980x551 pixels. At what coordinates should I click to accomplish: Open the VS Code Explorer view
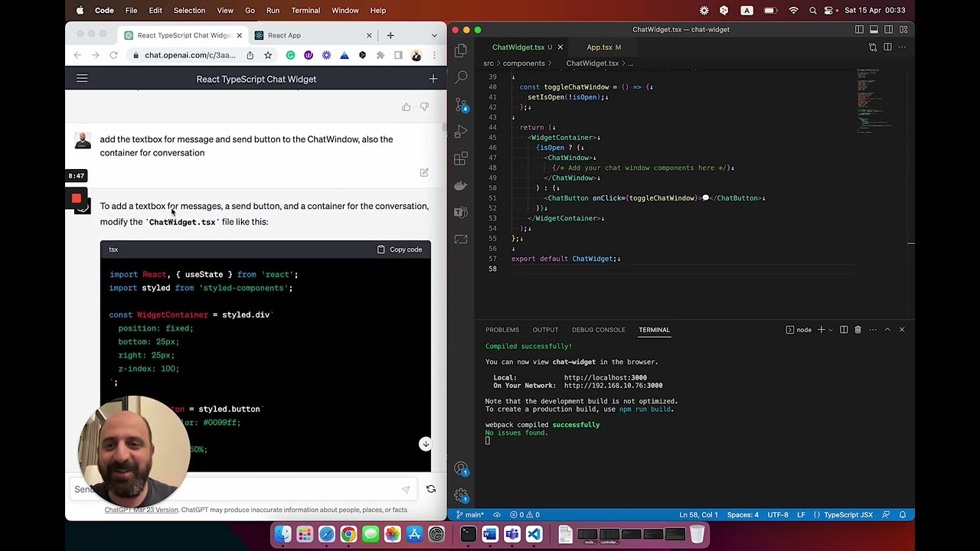[x=461, y=51]
